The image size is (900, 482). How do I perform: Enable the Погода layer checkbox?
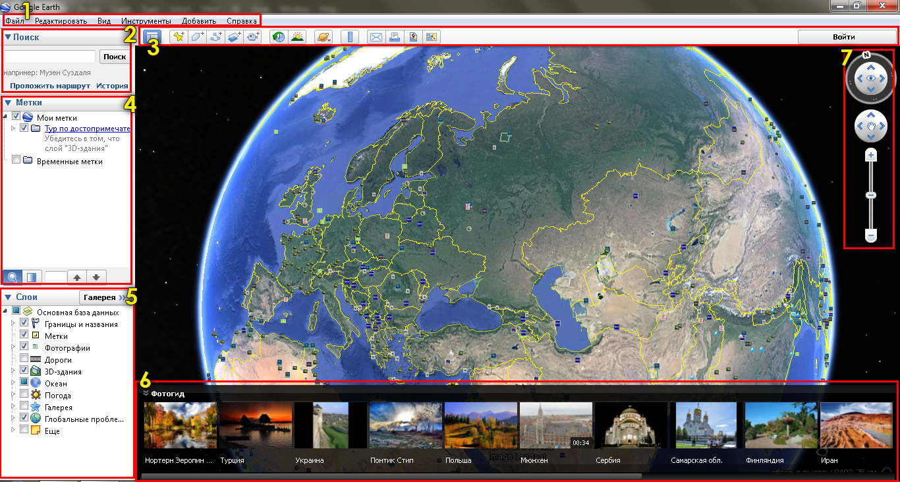click(24, 394)
